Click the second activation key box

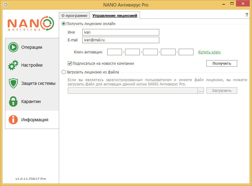coord(132,52)
